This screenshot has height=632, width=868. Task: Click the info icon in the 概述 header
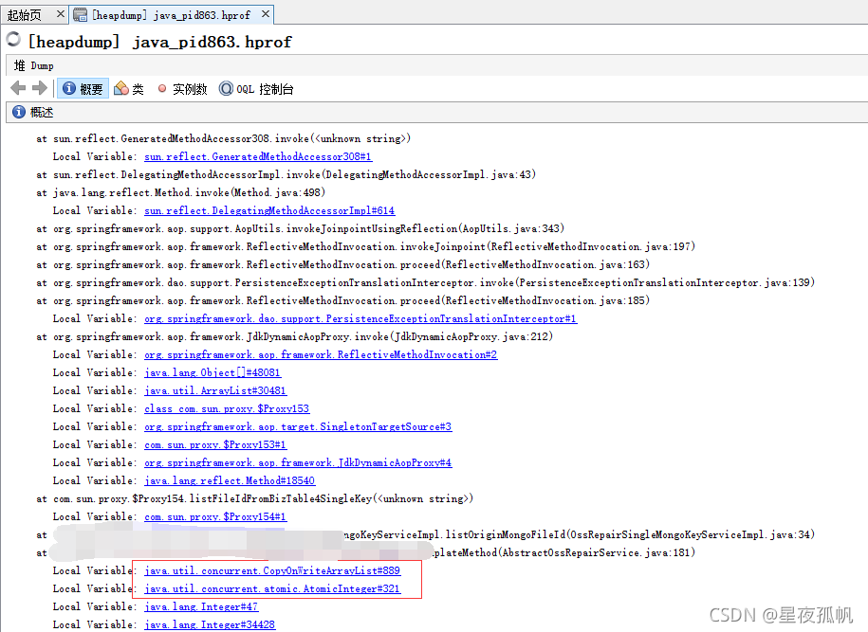pos(18,112)
